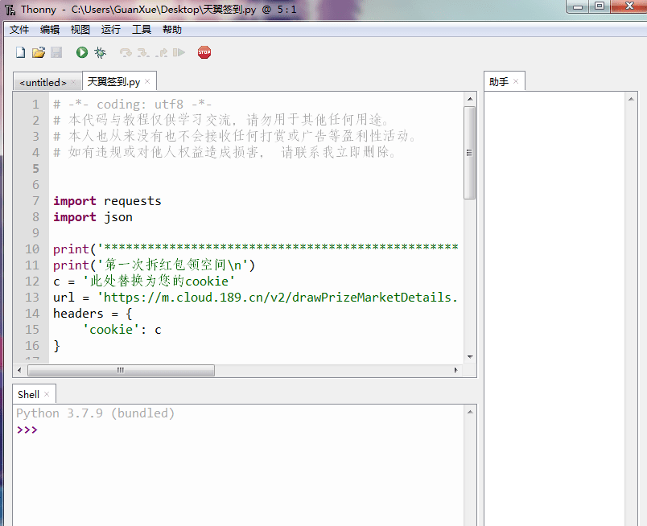This screenshot has width=647, height=526.
Task: Click the editor scroll-up arrow
Action: coord(470,99)
